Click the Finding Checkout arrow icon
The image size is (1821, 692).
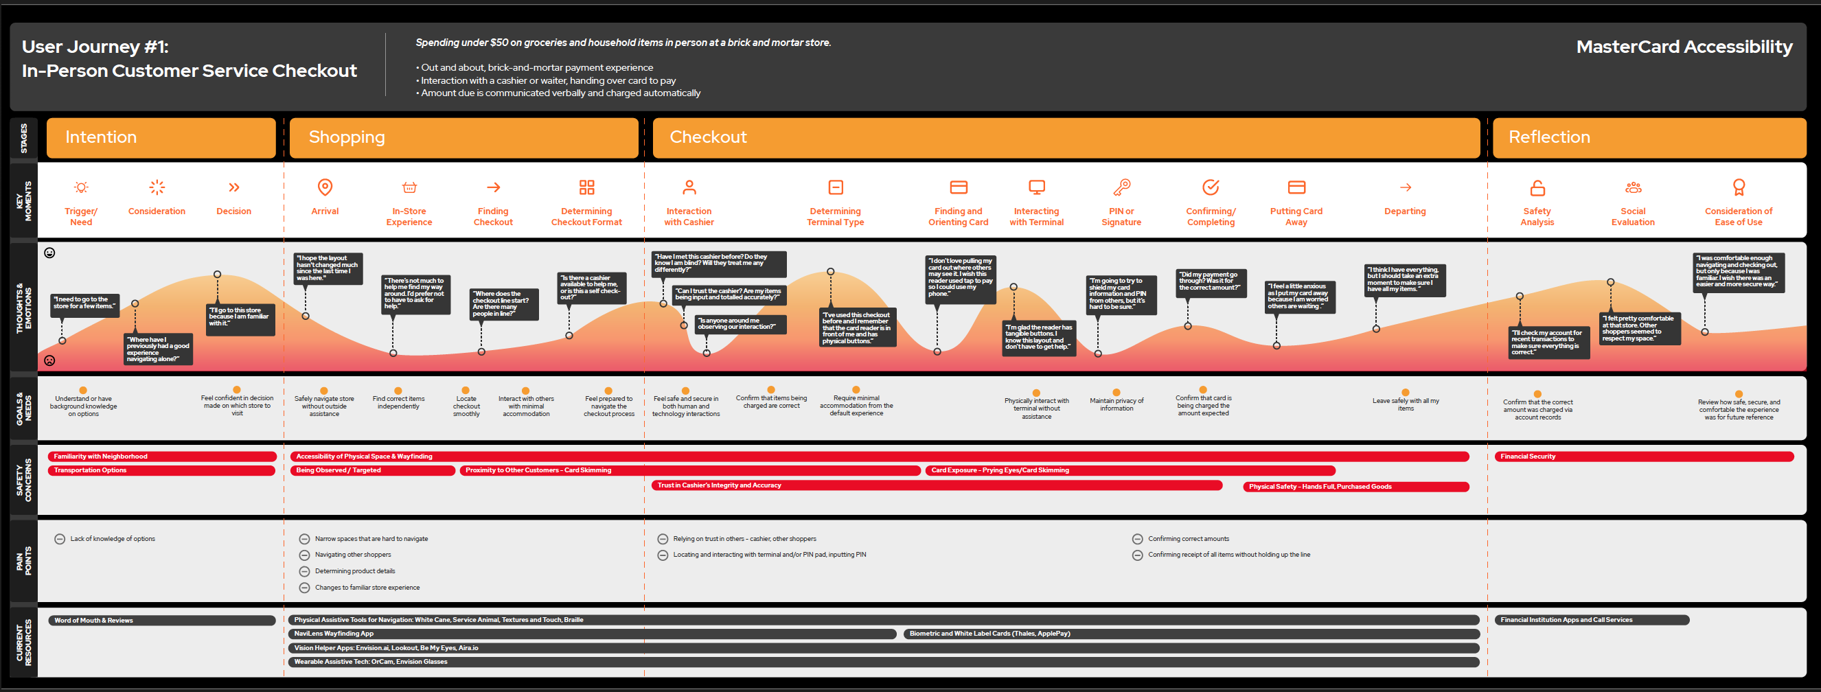pos(494,187)
